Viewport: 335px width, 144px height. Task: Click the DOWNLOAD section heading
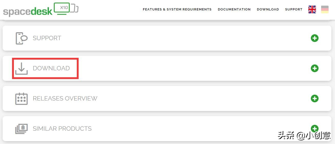click(x=51, y=68)
